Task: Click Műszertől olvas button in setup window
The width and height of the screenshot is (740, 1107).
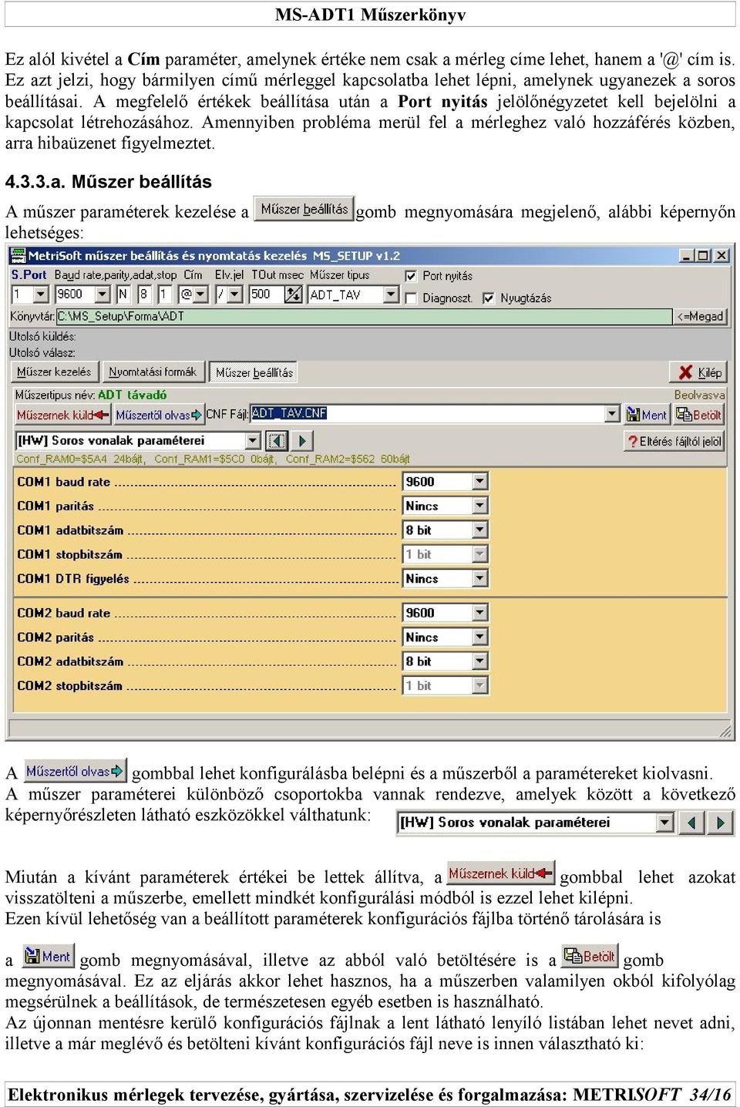Action: (x=158, y=415)
